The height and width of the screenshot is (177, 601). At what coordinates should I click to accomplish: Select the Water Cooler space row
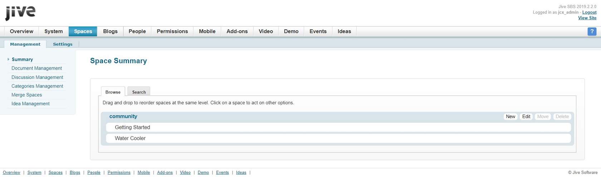pos(130,138)
